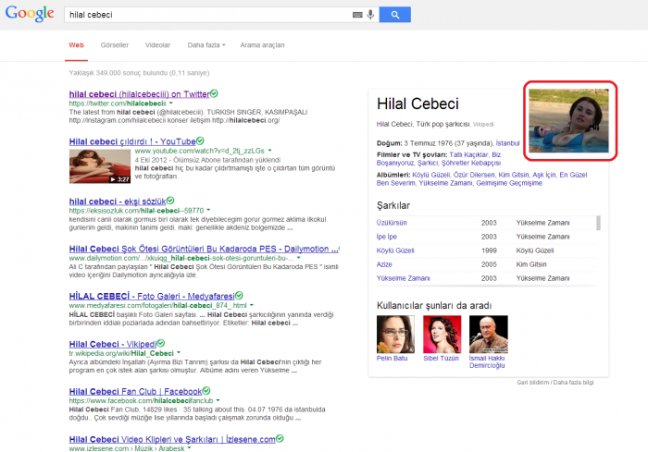Play the YouTube video thumbnail

point(99,166)
